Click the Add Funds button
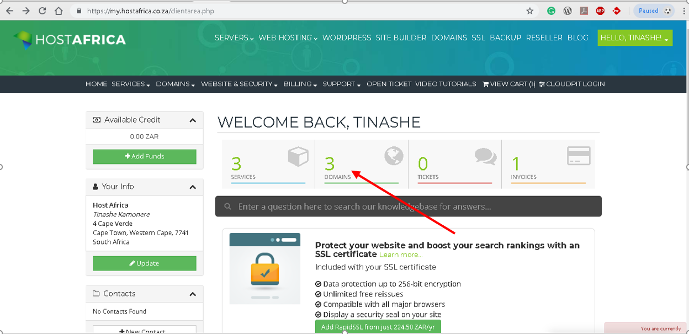Viewport: 689px width, 334px height. tap(145, 156)
